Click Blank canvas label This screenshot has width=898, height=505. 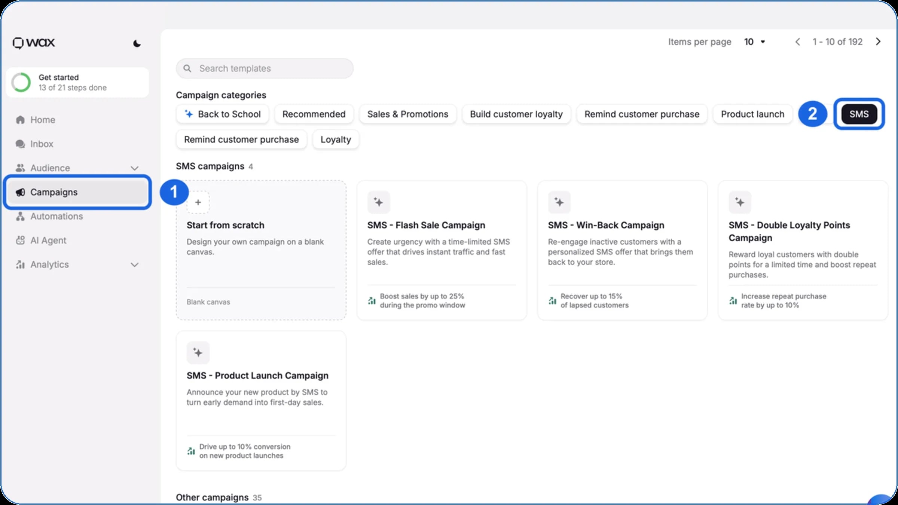pyautogui.click(x=208, y=302)
